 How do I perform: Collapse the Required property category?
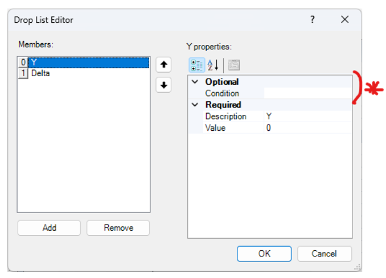point(195,105)
